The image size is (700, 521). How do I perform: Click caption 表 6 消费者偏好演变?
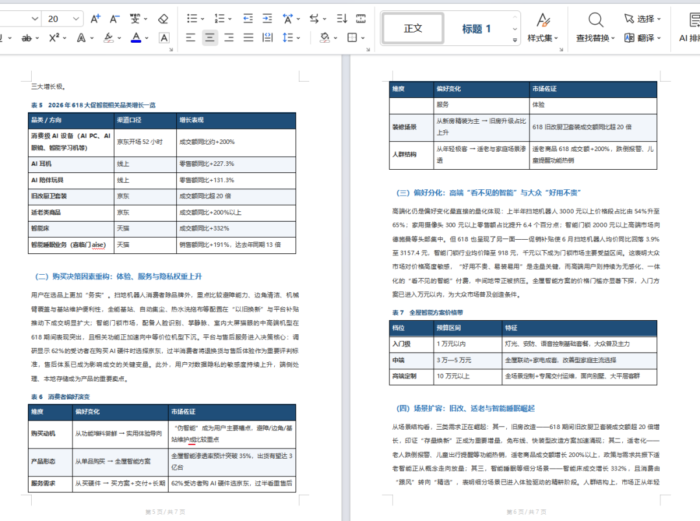point(60,397)
